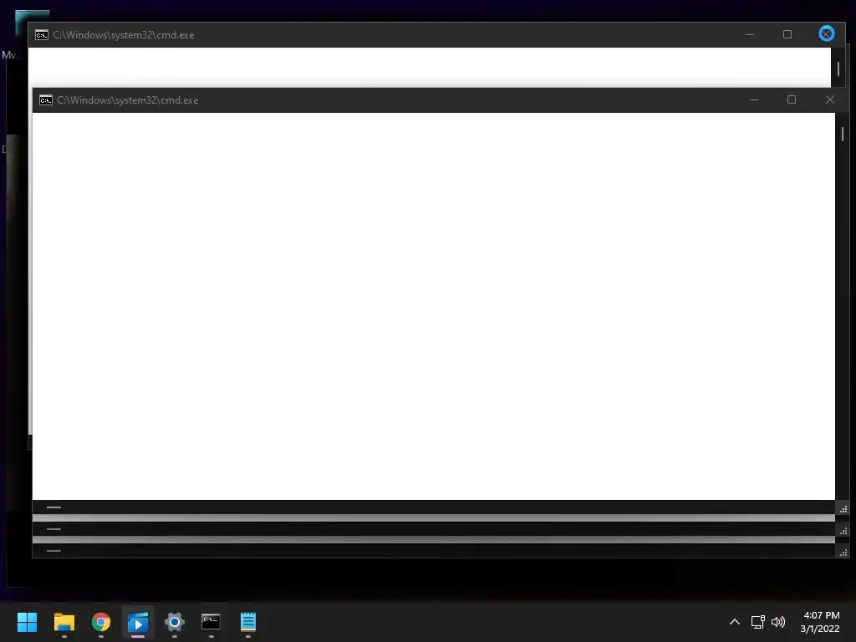This screenshot has width=856, height=642.
Task: Open the Notepad taskbar icon
Action: pos(248,622)
